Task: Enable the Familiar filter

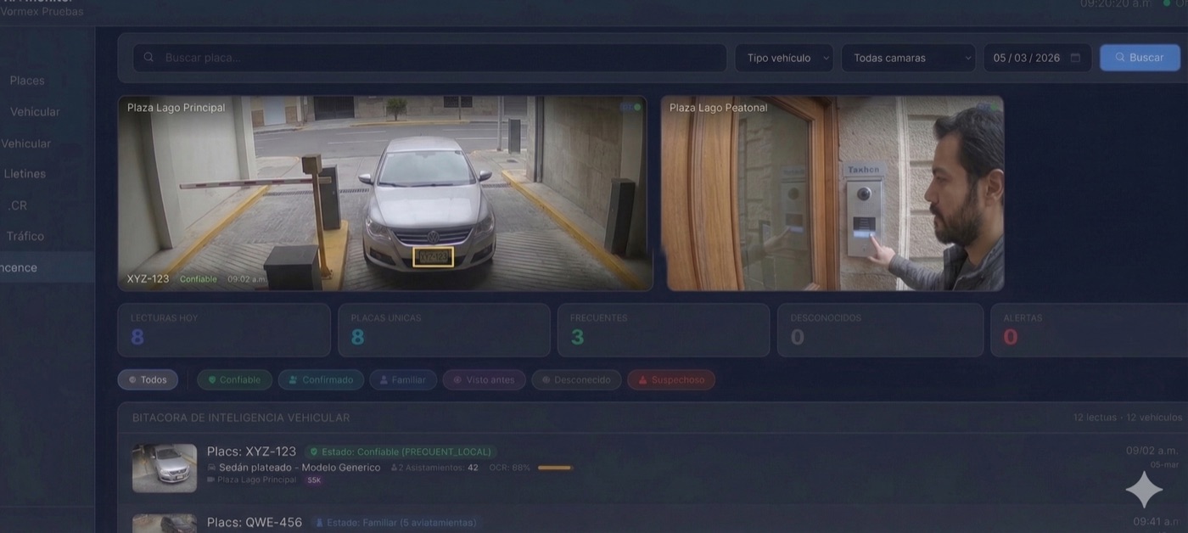Action: [x=402, y=379]
